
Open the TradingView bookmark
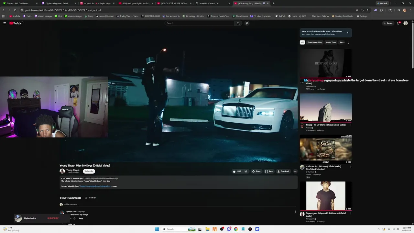tap(127, 16)
